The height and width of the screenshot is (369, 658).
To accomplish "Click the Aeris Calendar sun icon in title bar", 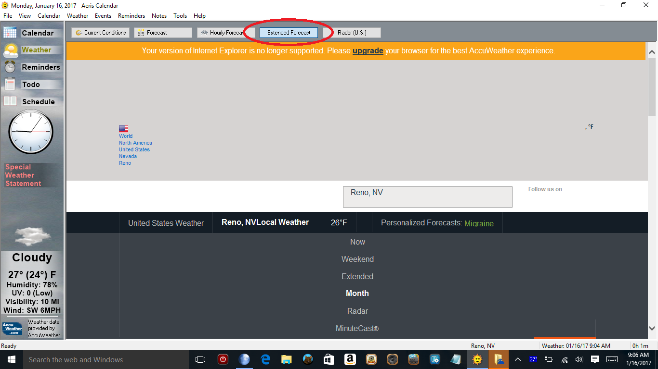I will pyautogui.click(x=5, y=5).
